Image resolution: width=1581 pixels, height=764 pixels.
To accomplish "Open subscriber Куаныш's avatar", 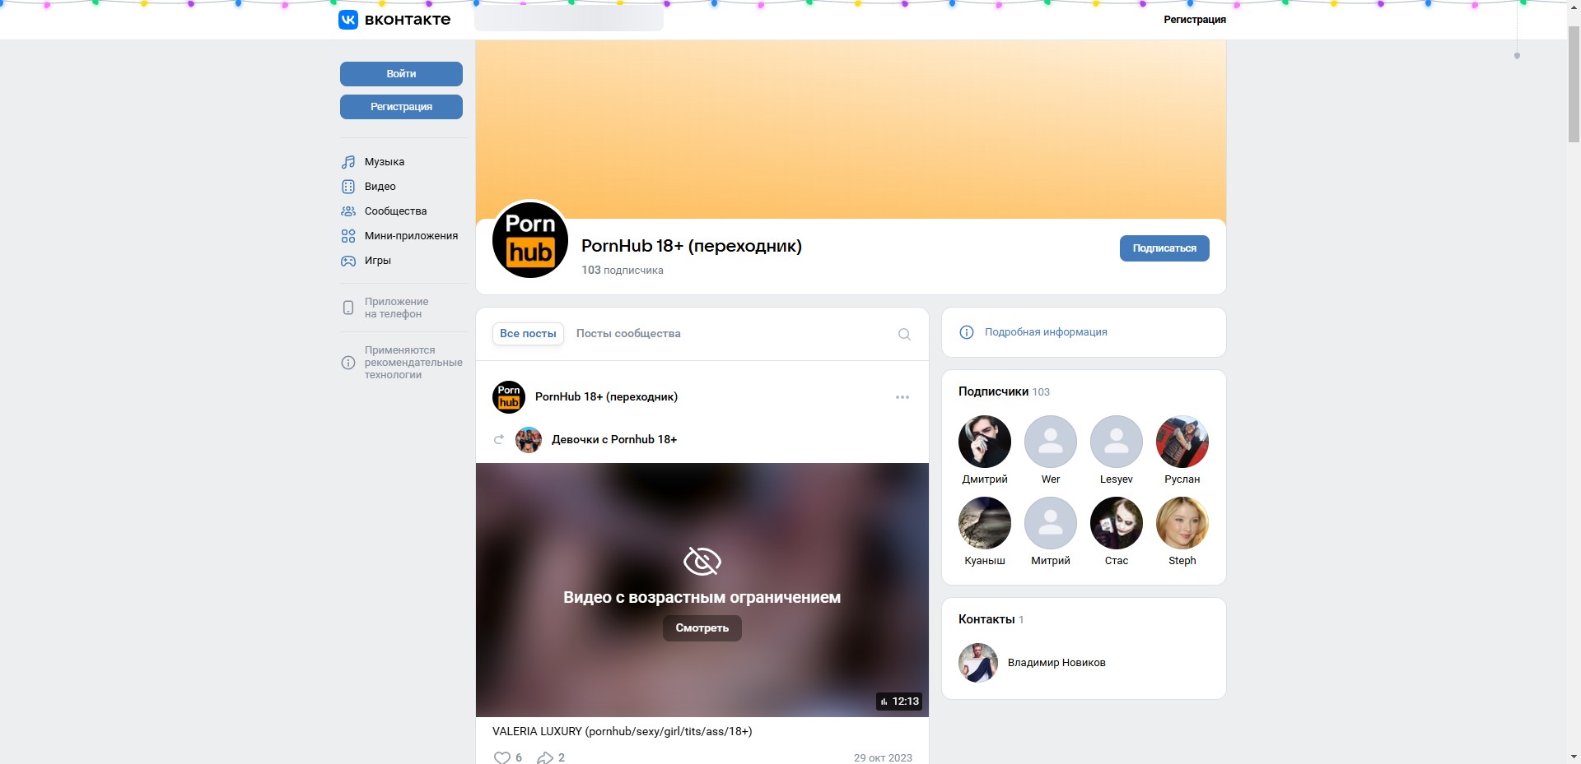I will click(x=985, y=523).
